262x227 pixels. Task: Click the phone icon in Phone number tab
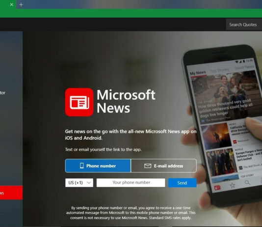point(82,166)
